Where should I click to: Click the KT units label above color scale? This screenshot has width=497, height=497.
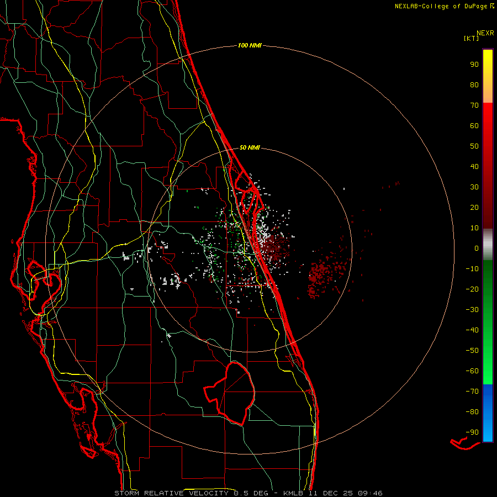pos(472,38)
